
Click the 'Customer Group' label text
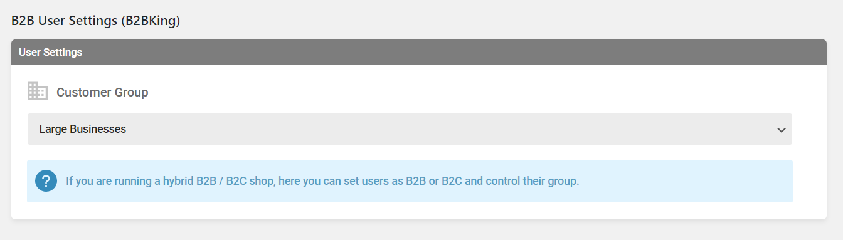(102, 92)
